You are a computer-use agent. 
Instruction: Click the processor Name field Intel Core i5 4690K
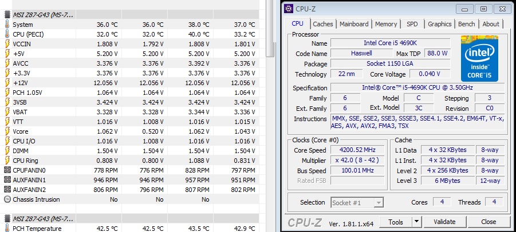tap(390, 43)
